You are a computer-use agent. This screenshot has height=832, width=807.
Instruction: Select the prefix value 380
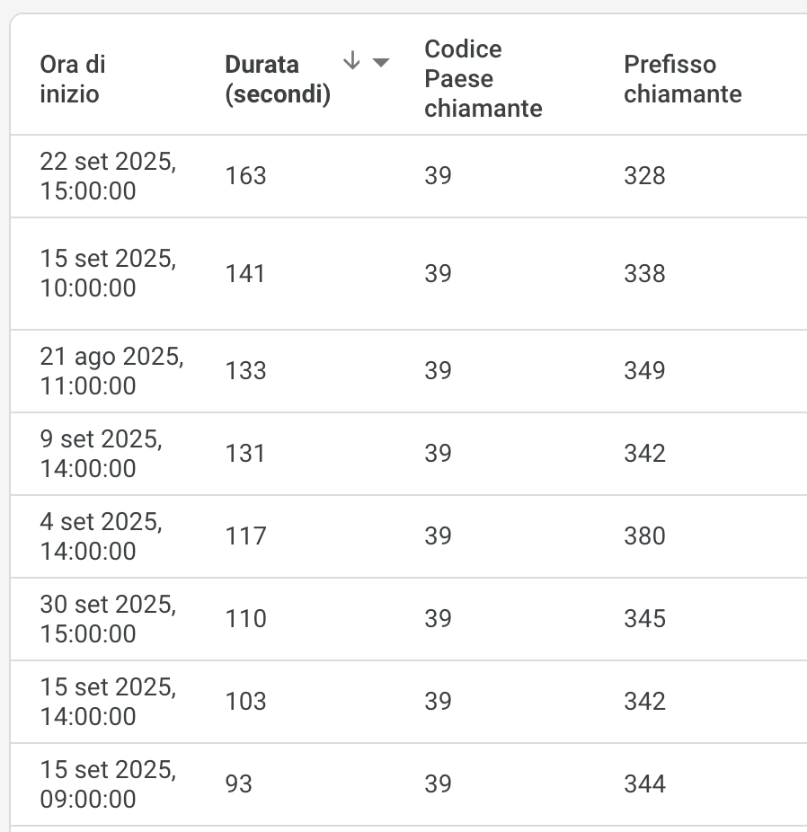(x=645, y=535)
